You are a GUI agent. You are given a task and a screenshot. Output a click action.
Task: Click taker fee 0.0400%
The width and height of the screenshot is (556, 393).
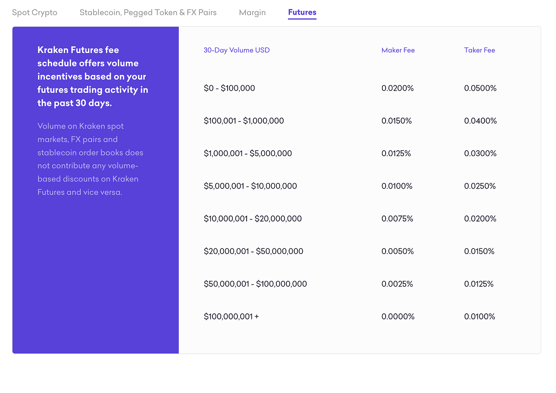point(481,120)
